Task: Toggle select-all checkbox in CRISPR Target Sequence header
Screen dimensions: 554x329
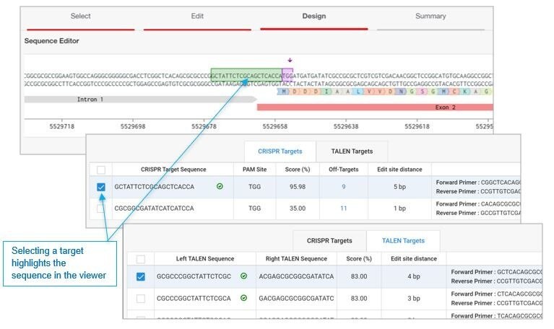Action: 101,170
